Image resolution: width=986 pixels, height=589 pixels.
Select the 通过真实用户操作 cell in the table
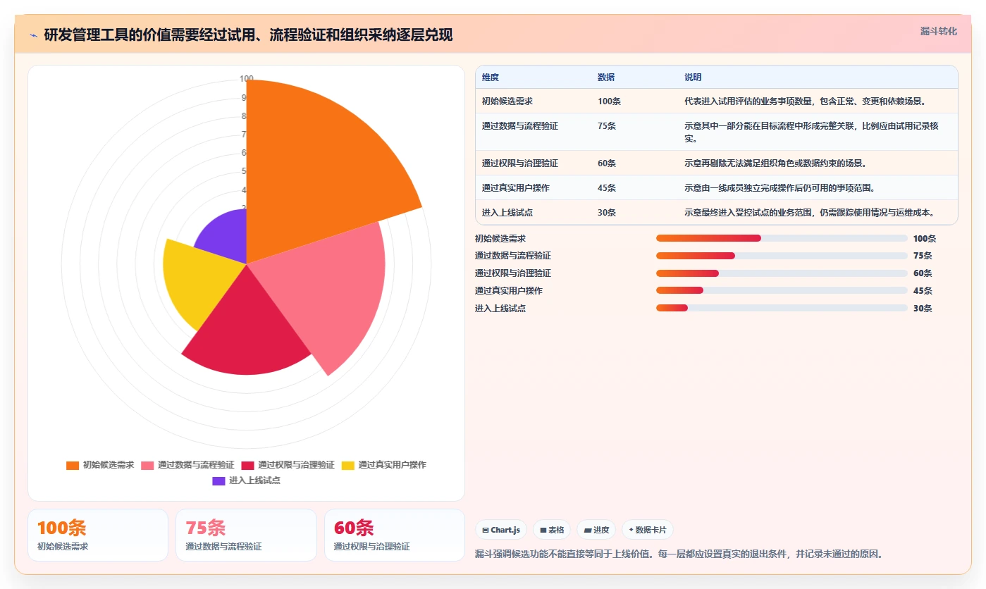pyautogui.click(x=516, y=188)
